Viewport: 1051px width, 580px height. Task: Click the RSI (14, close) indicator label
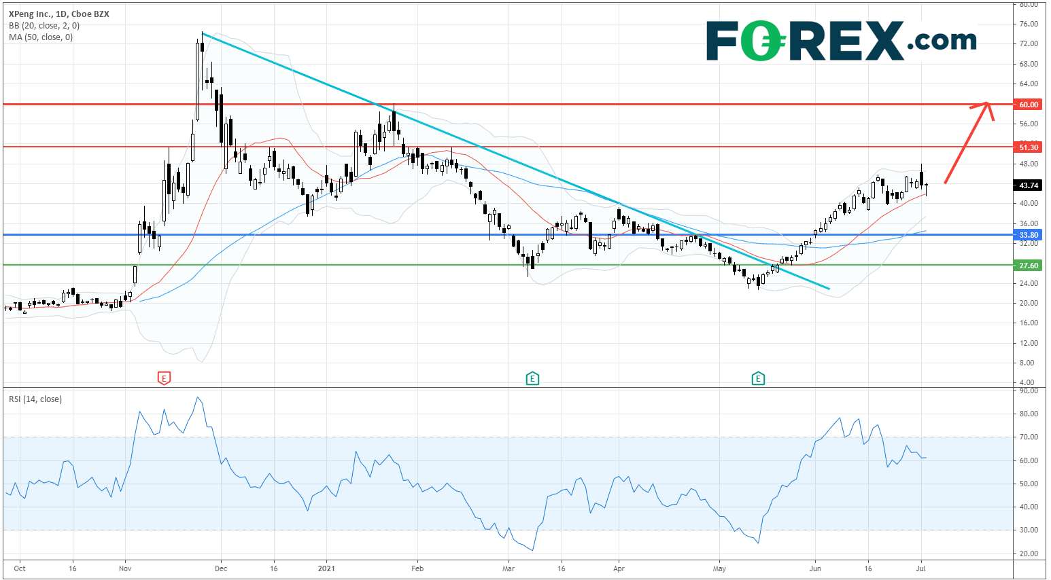(35, 399)
